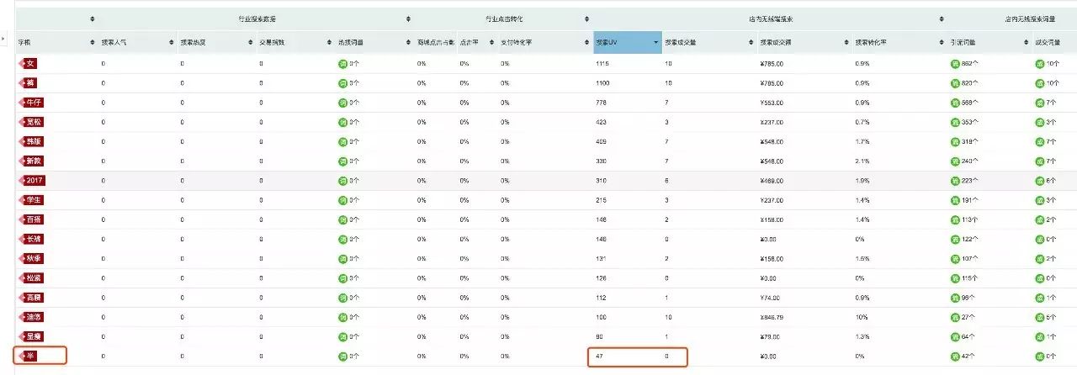Sort by the 搜索成交量 column arrows
This screenshot has height=375, width=1077.
[752, 42]
